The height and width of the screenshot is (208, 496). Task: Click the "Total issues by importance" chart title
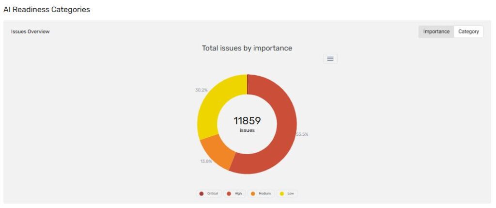click(x=247, y=48)
